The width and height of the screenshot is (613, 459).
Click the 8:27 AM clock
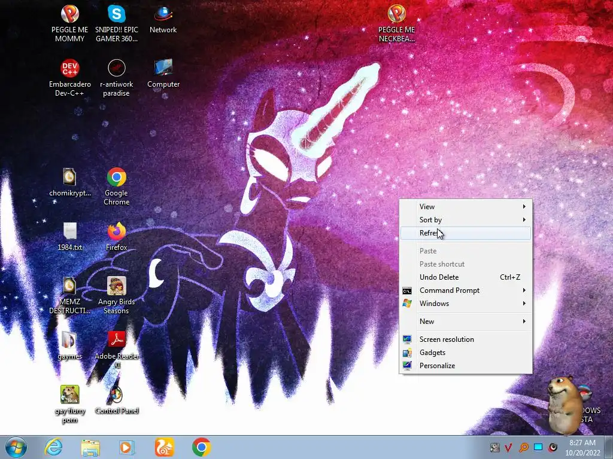(582, 443)
